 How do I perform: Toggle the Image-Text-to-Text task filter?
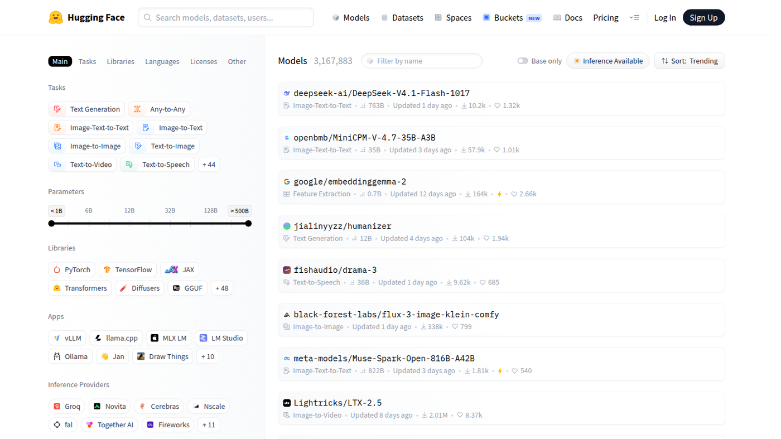91,128
